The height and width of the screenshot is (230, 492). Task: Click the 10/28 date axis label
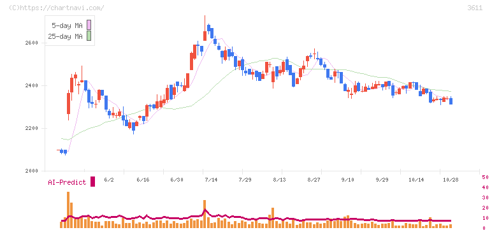451,180
